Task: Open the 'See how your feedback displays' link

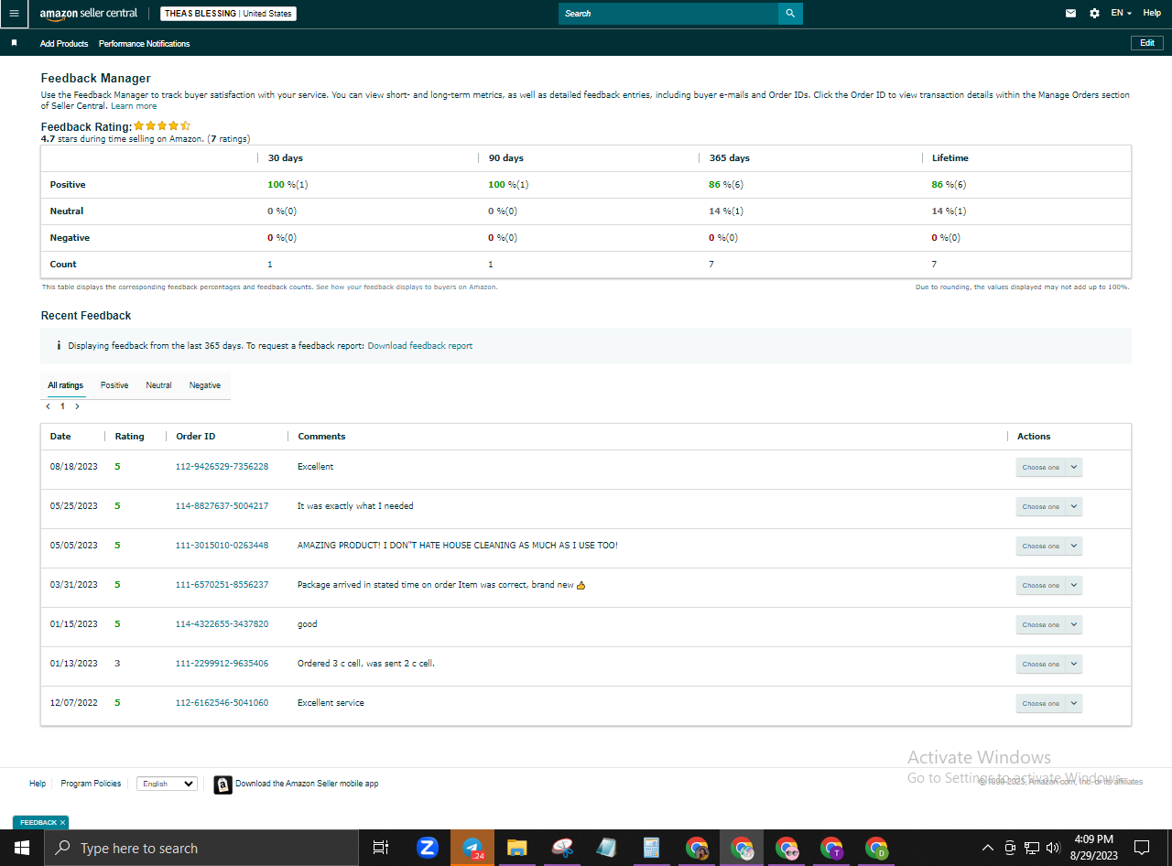Action: 407,287
